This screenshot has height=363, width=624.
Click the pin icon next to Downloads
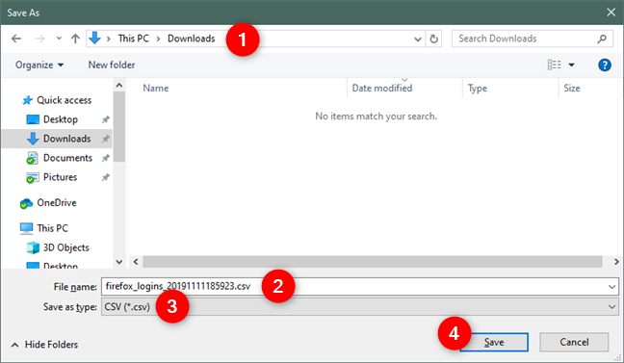(x=106, y=139)
